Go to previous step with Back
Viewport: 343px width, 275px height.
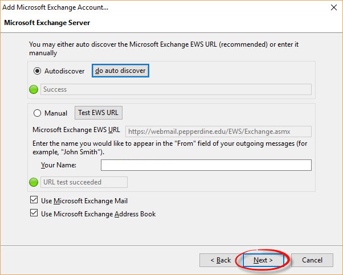click(x=220, y=260)
